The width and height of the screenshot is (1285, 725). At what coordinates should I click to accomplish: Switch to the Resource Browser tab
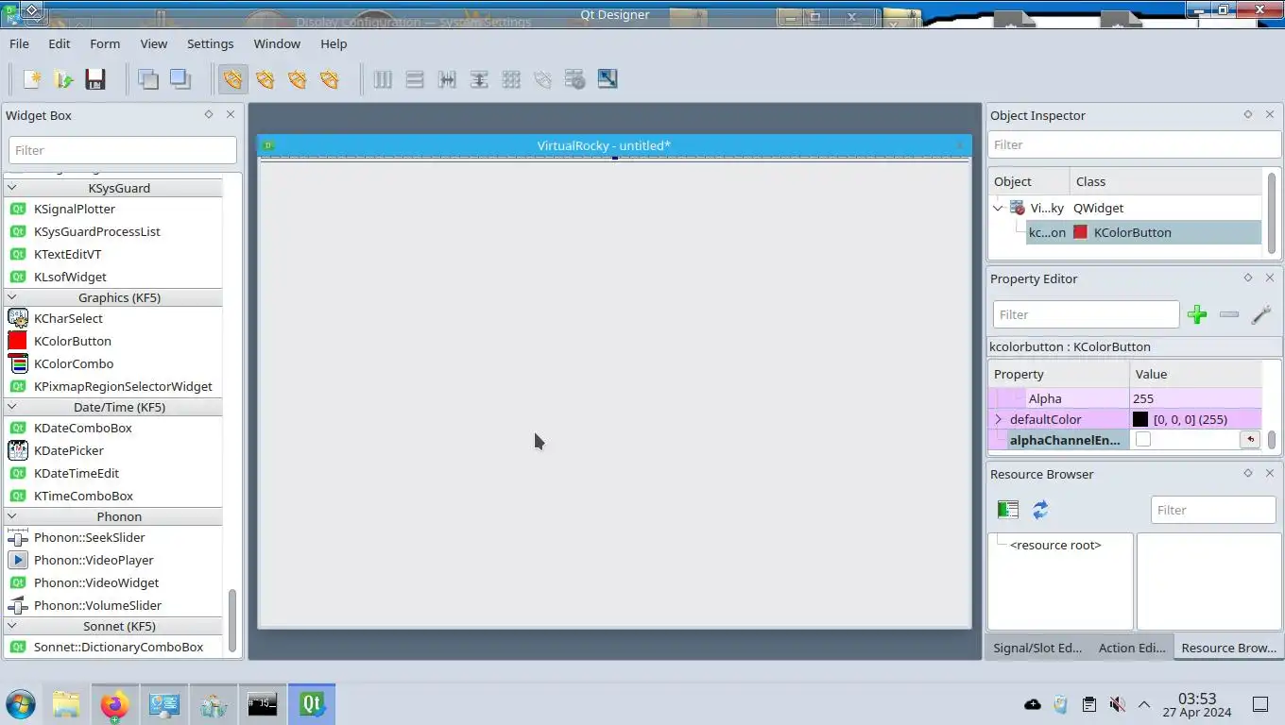[1228, 648]
